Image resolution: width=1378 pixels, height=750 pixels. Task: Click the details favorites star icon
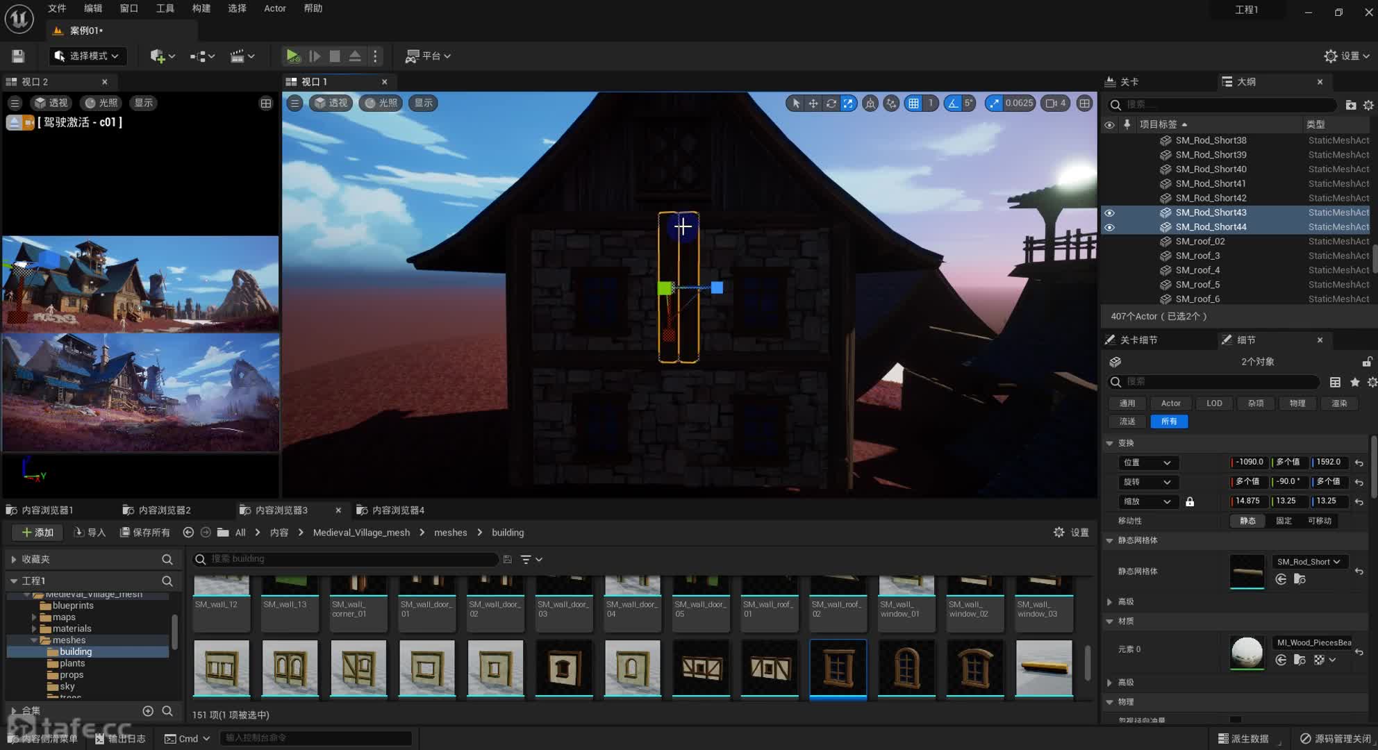1354,383
